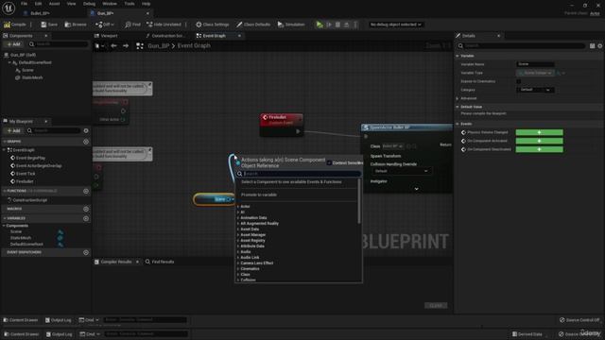Open the debug object selector dropdown
Viewport: 605px width, 340px height.
[x=395, y=25]
